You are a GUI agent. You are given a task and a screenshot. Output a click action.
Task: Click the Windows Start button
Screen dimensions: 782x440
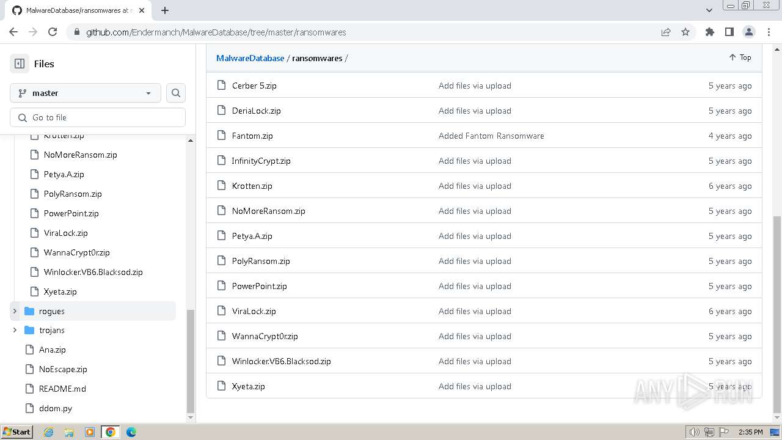click(16, 431)
